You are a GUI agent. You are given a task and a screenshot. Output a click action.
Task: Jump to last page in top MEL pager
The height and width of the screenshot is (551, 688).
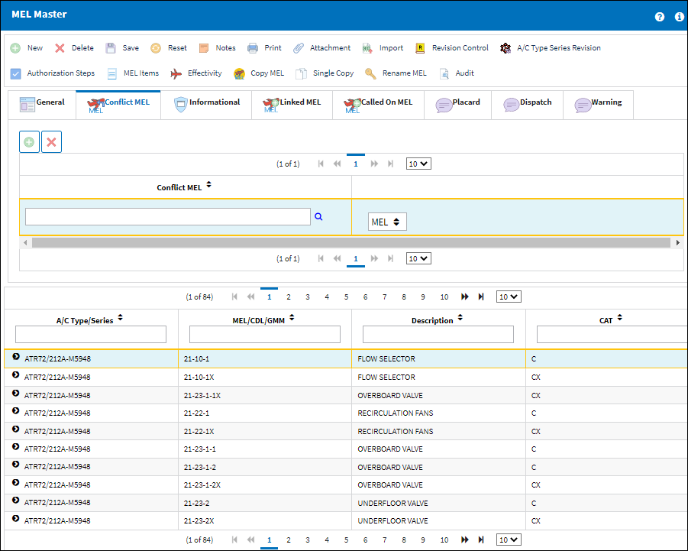point(481,297)
